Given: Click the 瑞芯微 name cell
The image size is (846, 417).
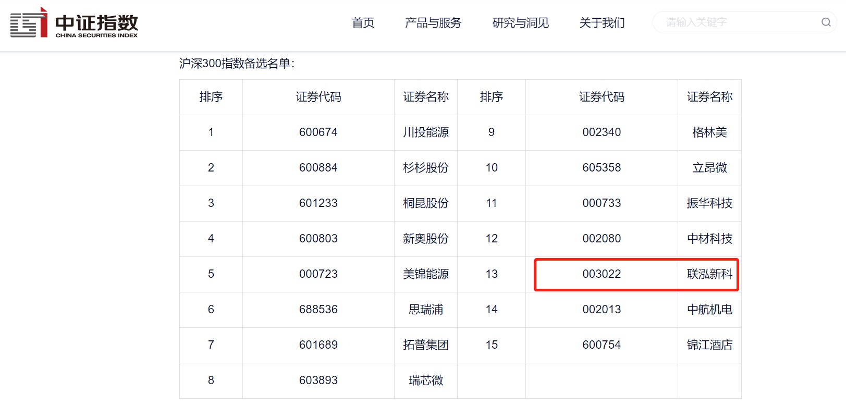Looking at the screenshot, I should tap(425, 381).
